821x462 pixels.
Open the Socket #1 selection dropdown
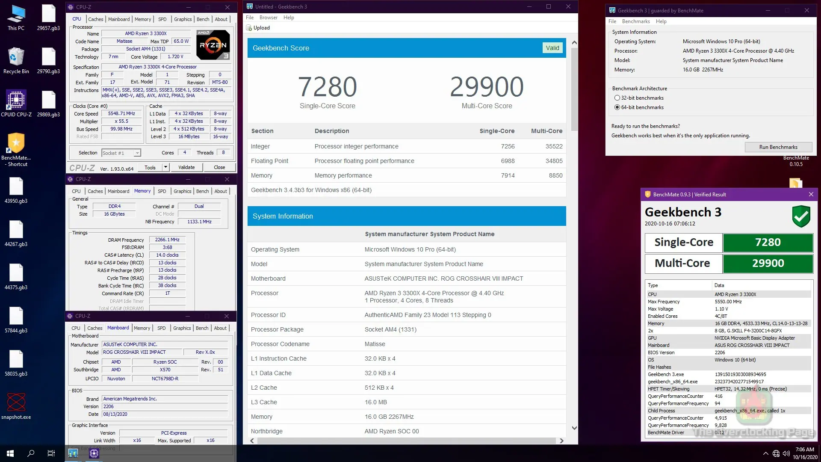pos(121,153)
